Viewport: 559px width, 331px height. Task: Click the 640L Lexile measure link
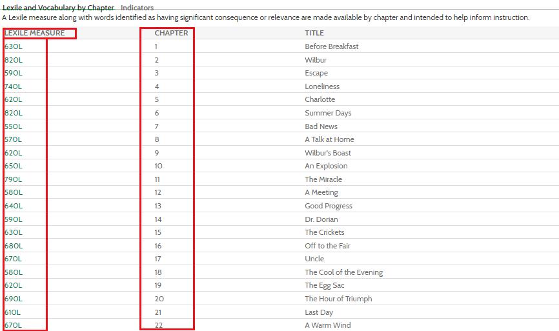click(x=13, y=206)
